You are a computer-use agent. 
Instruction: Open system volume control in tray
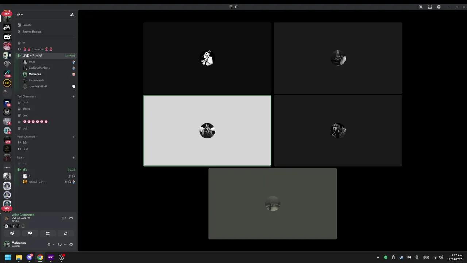click(x=441, y=257)
